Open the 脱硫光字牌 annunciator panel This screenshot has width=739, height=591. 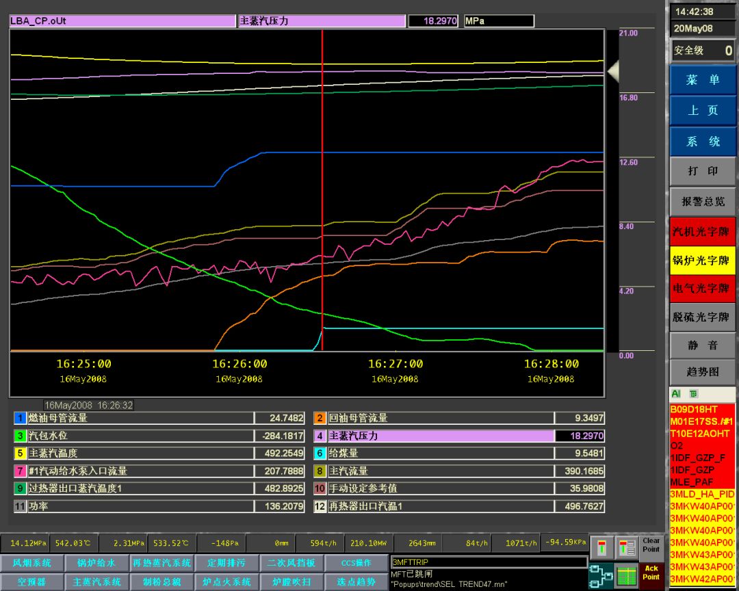coord(702,317)
